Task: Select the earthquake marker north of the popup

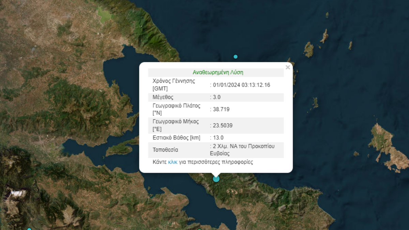Action: pyautogui.click(x=236, y=57)
